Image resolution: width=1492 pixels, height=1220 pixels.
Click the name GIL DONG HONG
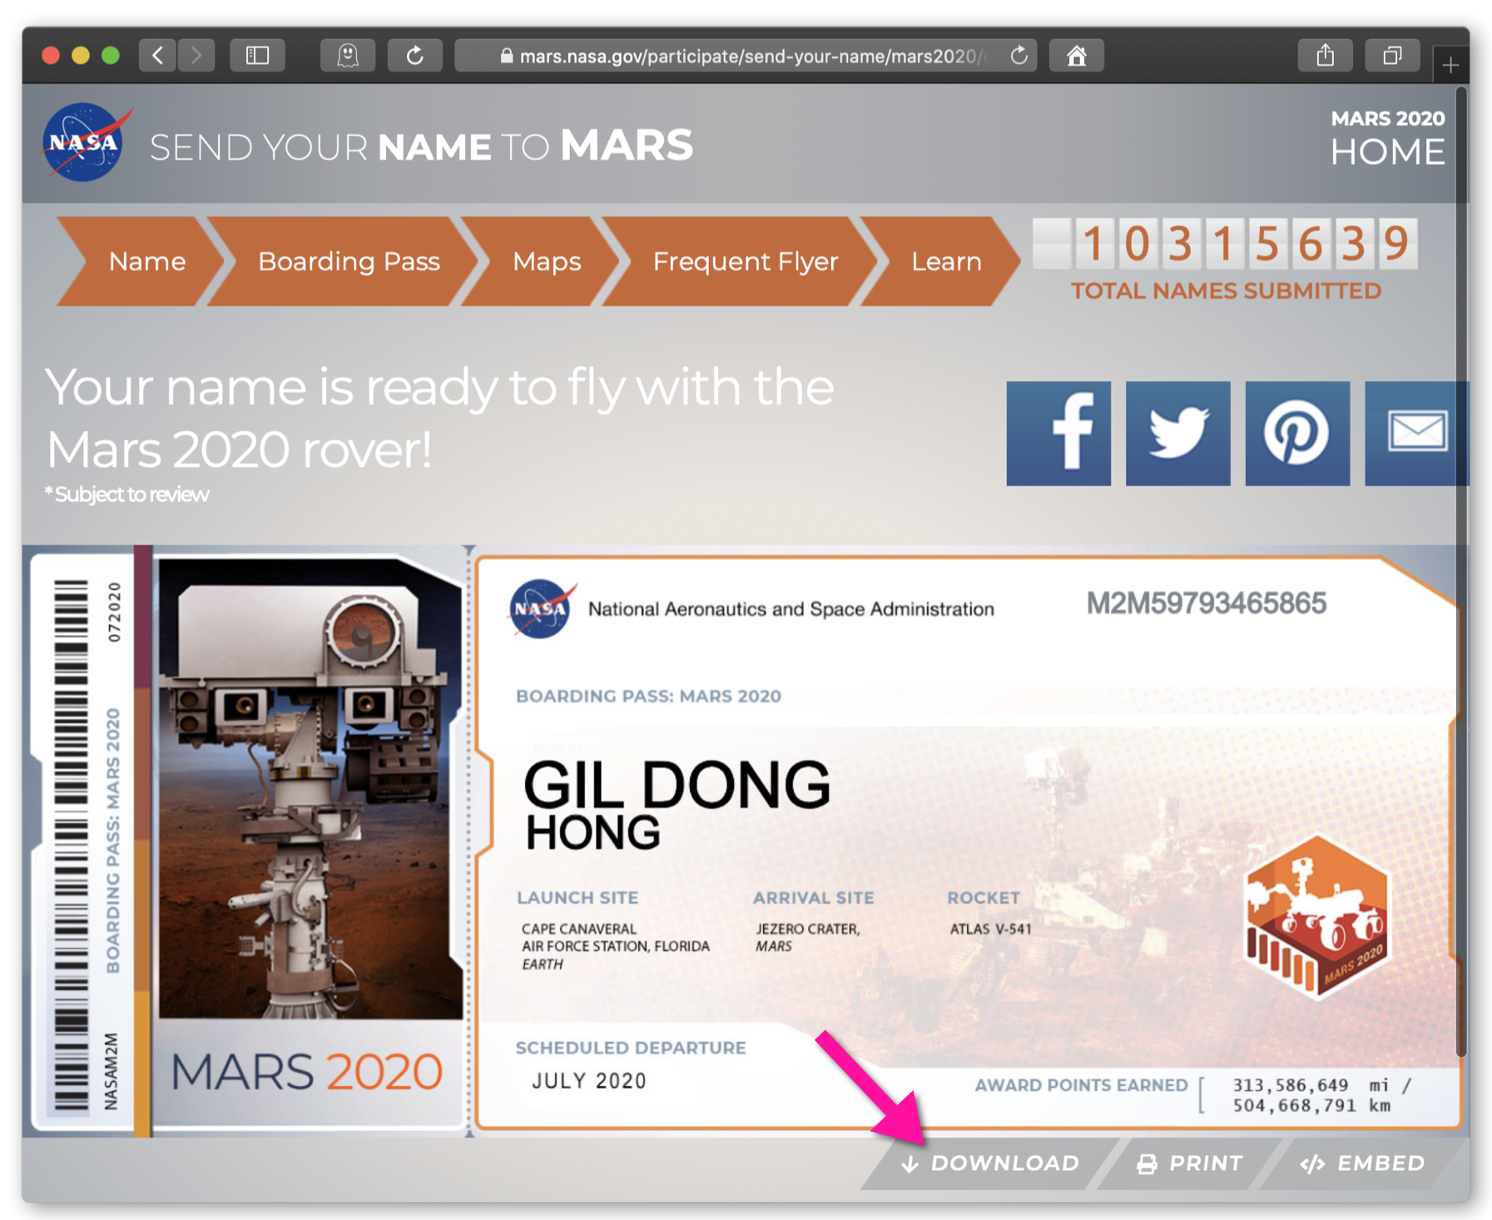pos(677,805)
